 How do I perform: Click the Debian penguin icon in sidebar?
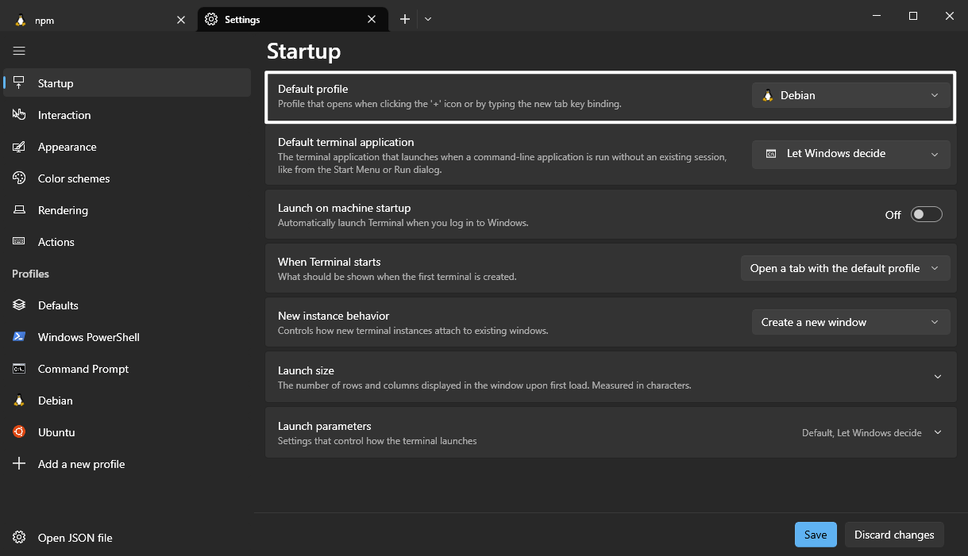[20, 401]
